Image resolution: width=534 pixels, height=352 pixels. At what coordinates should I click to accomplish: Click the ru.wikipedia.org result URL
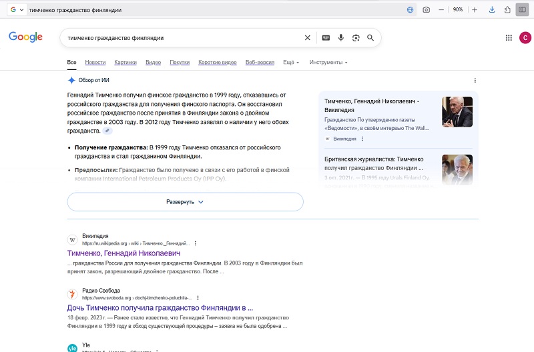136,243
